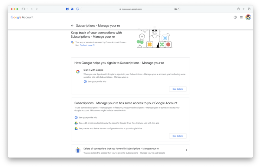Image resolution: width=261 pixels, height=168 pixels.
Task: Open the help question mark icon
Action: click(x=235, y=17)
